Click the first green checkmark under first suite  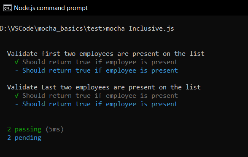pos(16,62)
